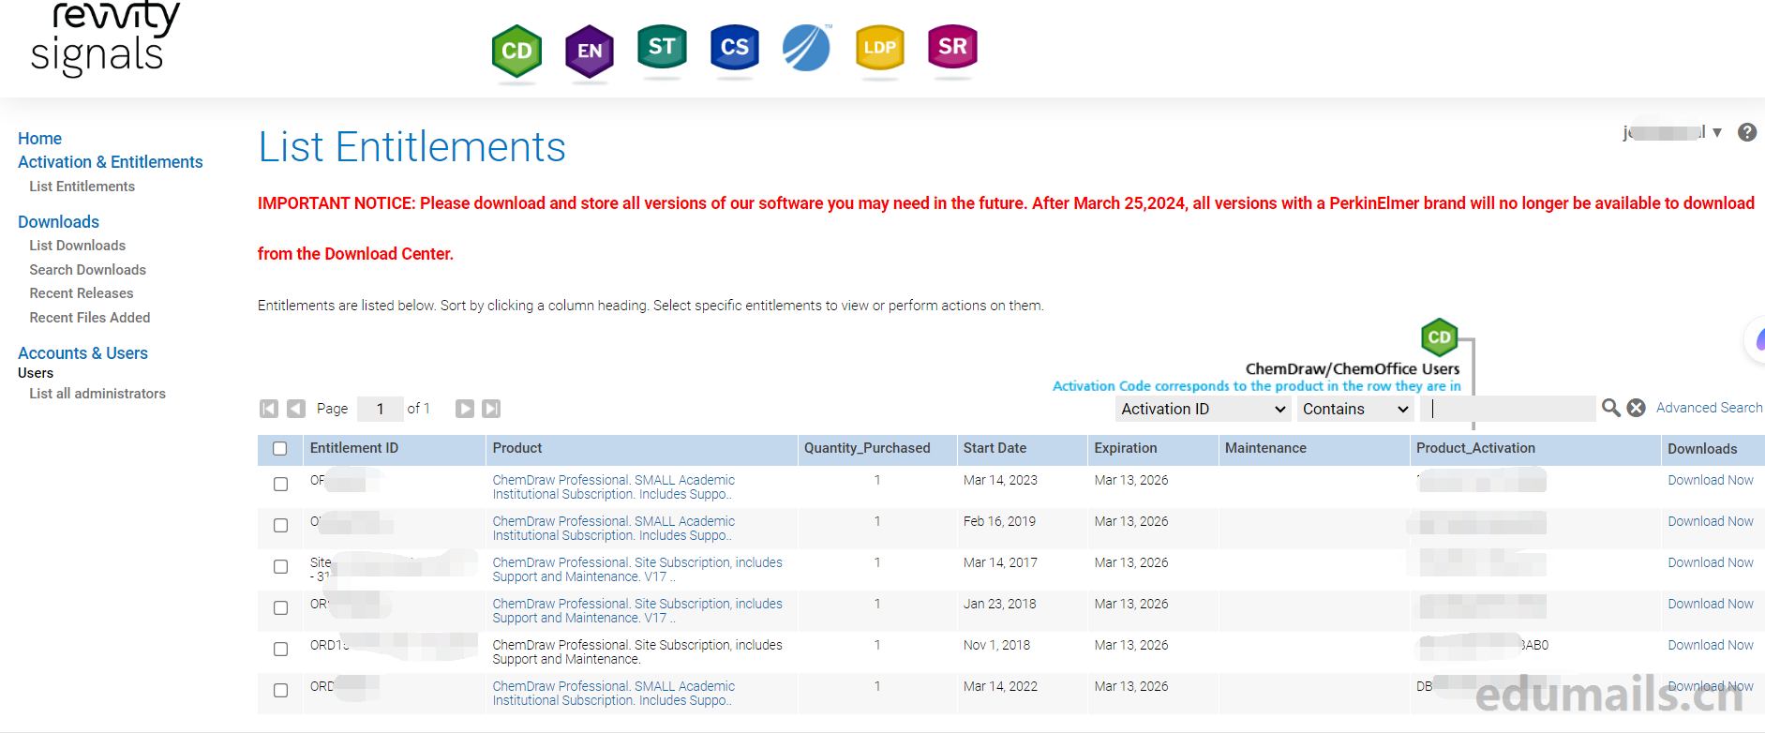The image size is (1765, 733).
Task: Sort by Quantity_Purchased column header
Action: click(x=867, y=448)
